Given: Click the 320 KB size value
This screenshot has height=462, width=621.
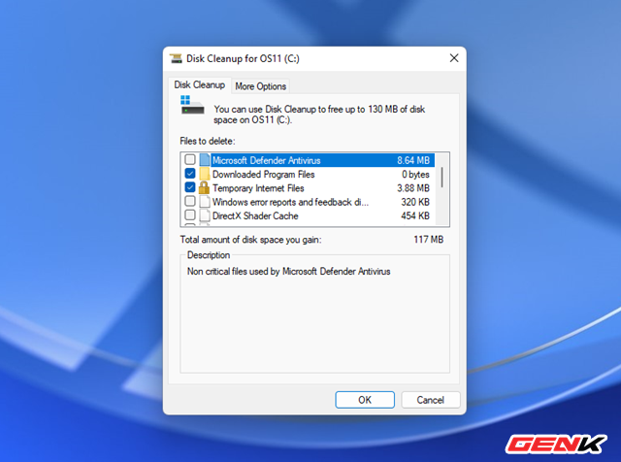Looking at the screenshot, I should [415, 202].
